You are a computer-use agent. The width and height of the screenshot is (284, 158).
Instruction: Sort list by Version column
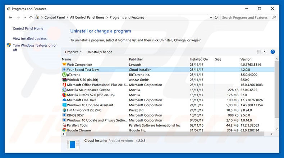[246, 59]
